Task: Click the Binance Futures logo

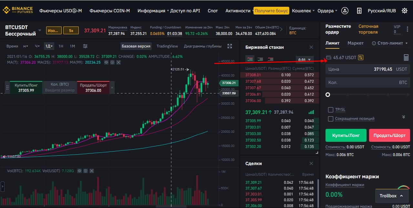Action: 18,10
